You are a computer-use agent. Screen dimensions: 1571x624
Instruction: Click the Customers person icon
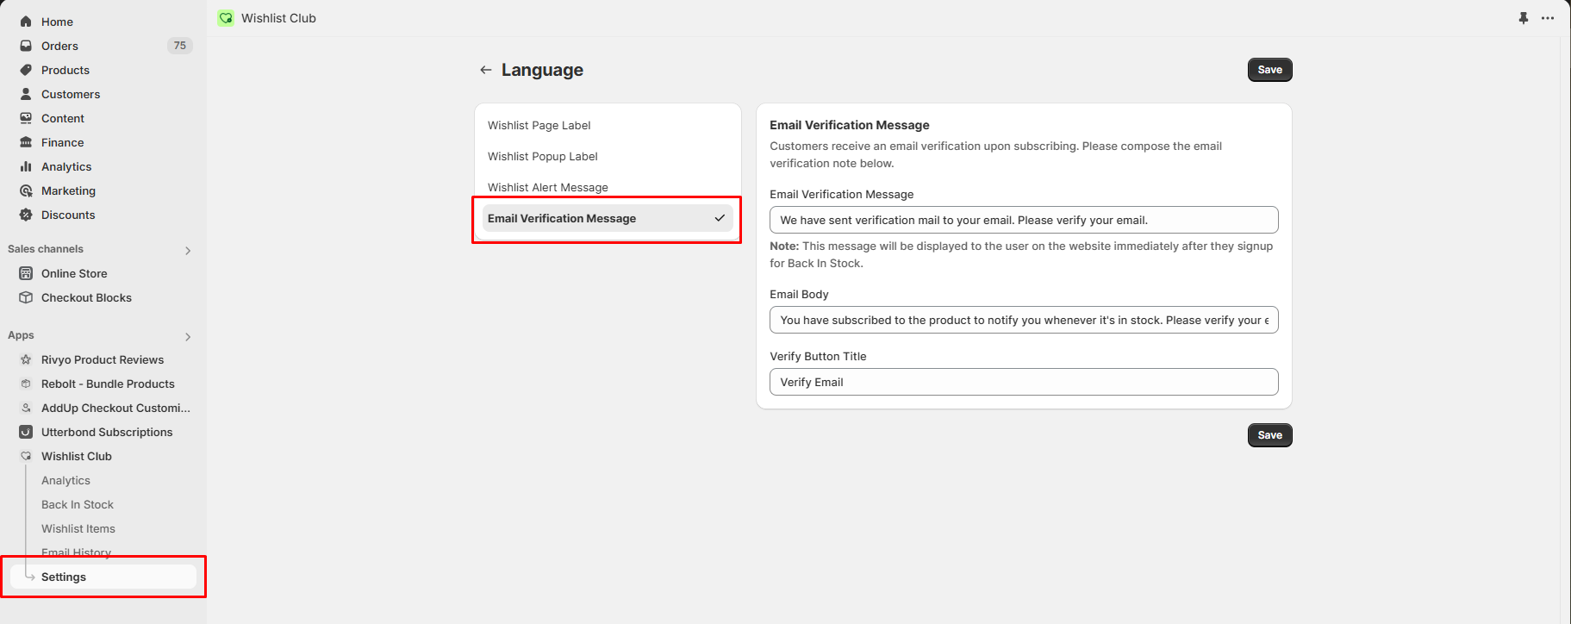click(26, 94)
